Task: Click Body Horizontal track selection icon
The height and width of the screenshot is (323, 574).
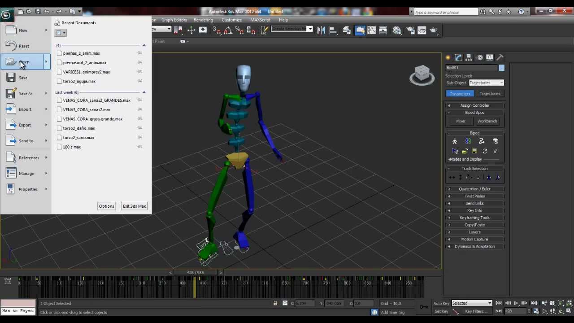Action: [452, 178]
